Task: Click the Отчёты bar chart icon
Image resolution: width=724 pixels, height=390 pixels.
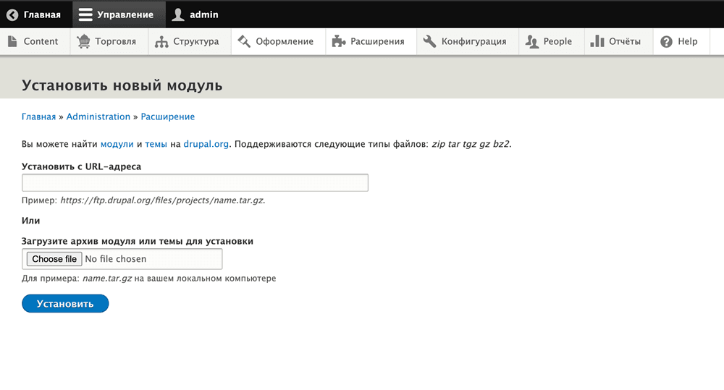Action: coord(597,41)
